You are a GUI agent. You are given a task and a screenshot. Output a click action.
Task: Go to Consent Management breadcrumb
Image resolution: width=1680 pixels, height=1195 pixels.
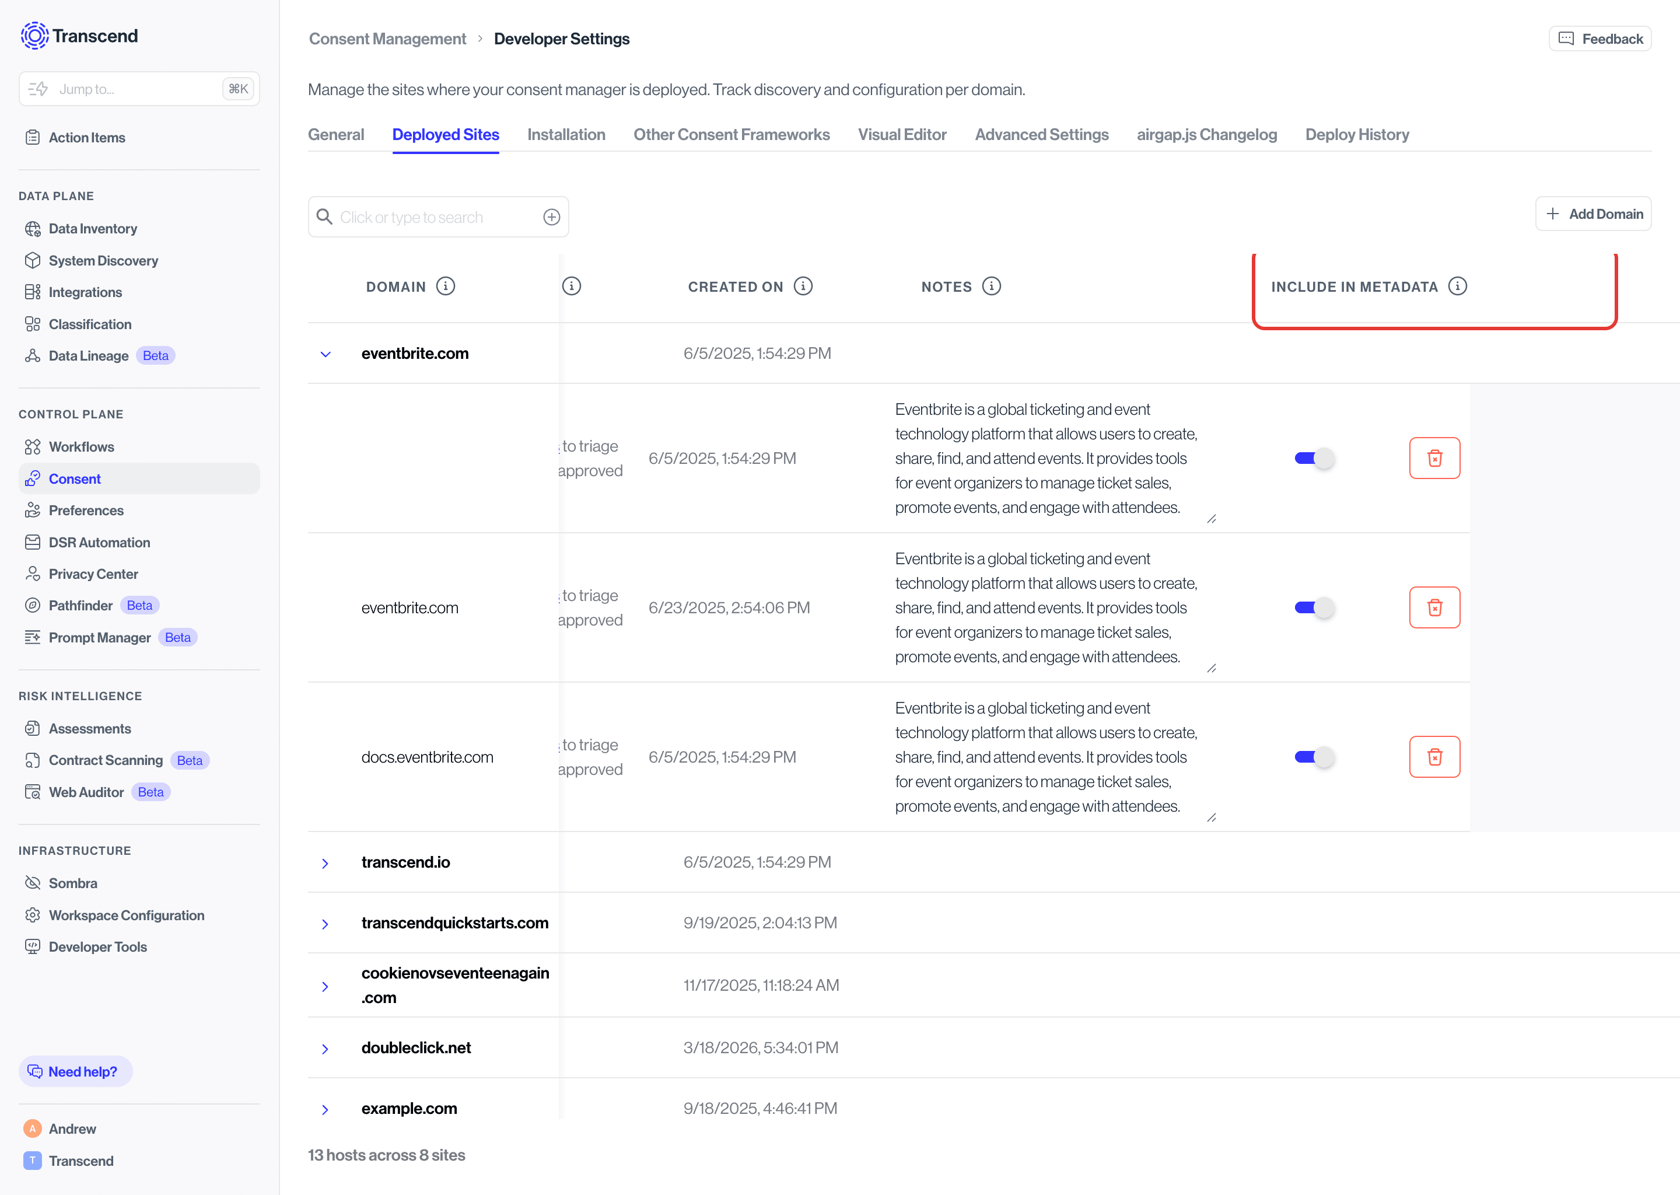[x=387, y=39]
